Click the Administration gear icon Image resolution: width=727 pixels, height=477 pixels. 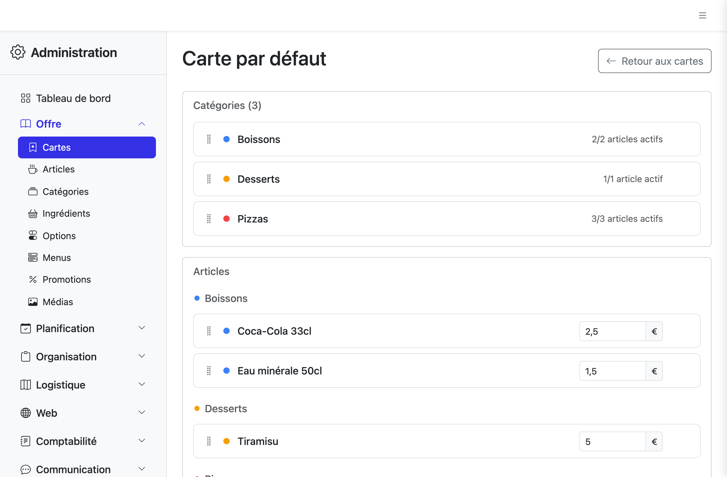(18, 52)
